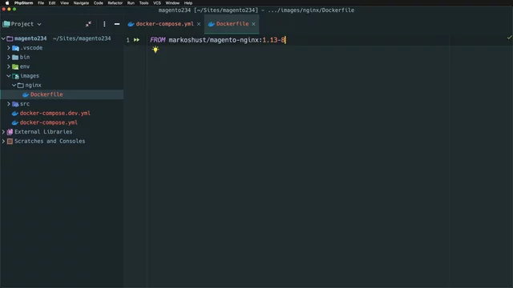Switch to the docker-compose.yml tab
Screen dimensions: 513x288
click(x=164, y=24)
